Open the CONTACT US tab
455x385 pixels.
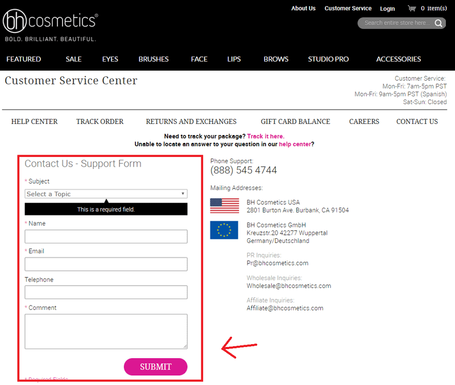[417, 122]
